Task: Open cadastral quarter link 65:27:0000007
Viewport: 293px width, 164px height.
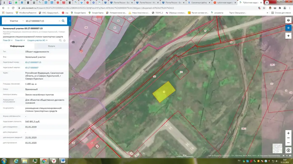Action: coord(32,68)
